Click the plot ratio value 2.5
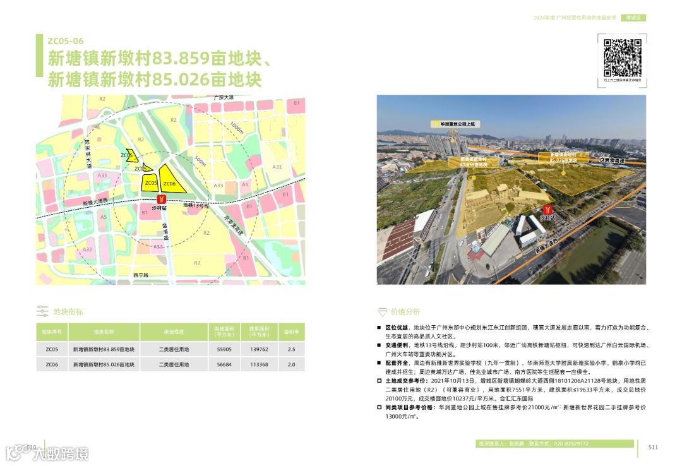 (x=291, y=349)
